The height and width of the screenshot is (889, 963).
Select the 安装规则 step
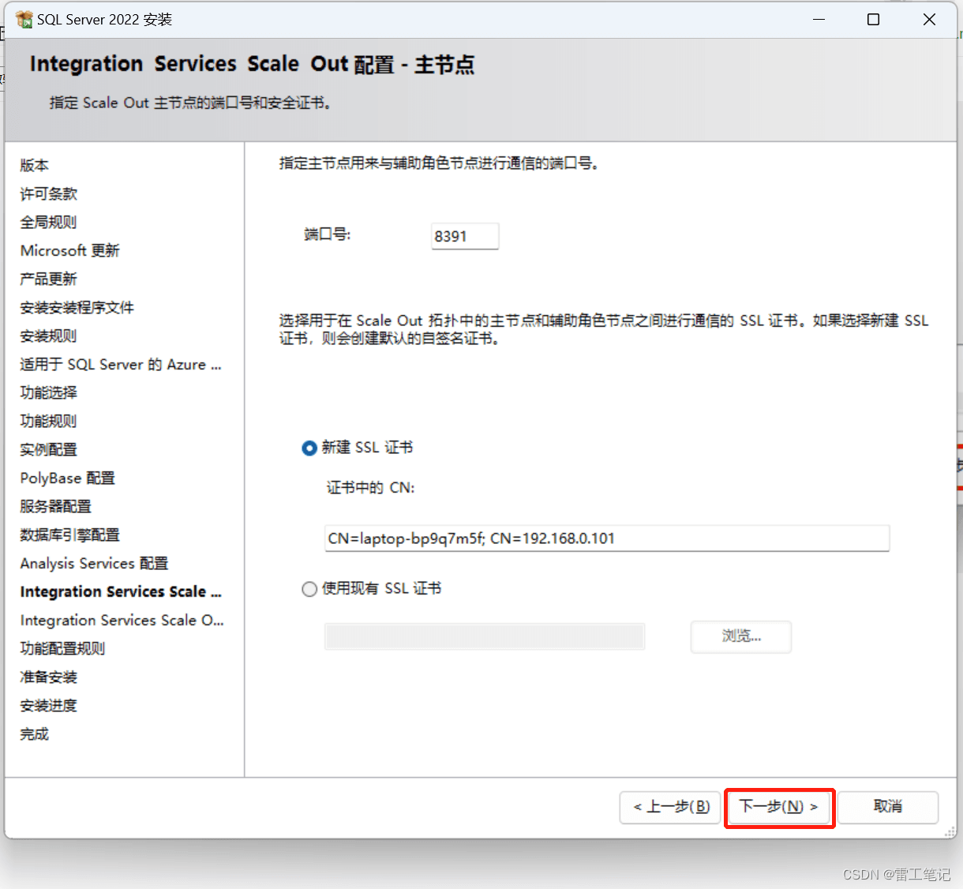(49, 336)
